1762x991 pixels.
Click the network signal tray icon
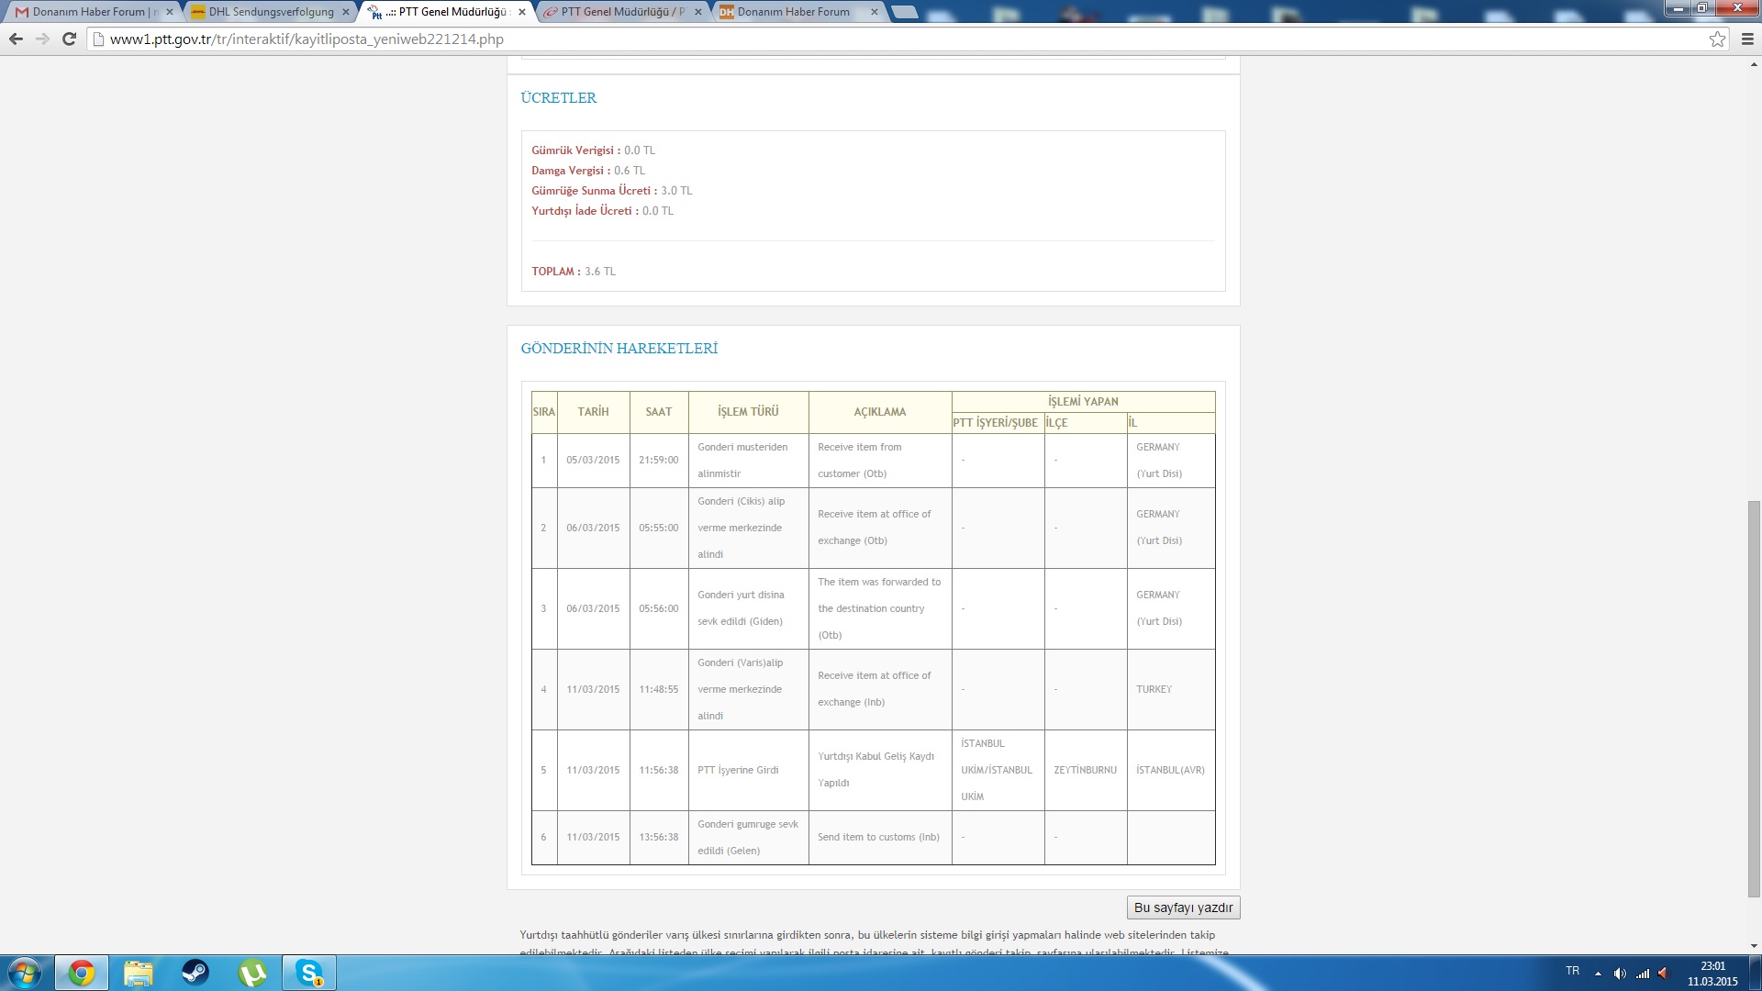coord(1643,974)
